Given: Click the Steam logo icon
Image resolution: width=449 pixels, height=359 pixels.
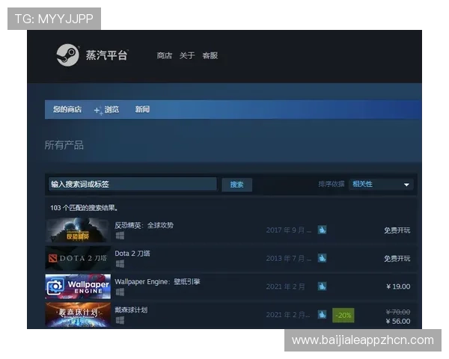Looking at the screenshot, I should 67,55.
